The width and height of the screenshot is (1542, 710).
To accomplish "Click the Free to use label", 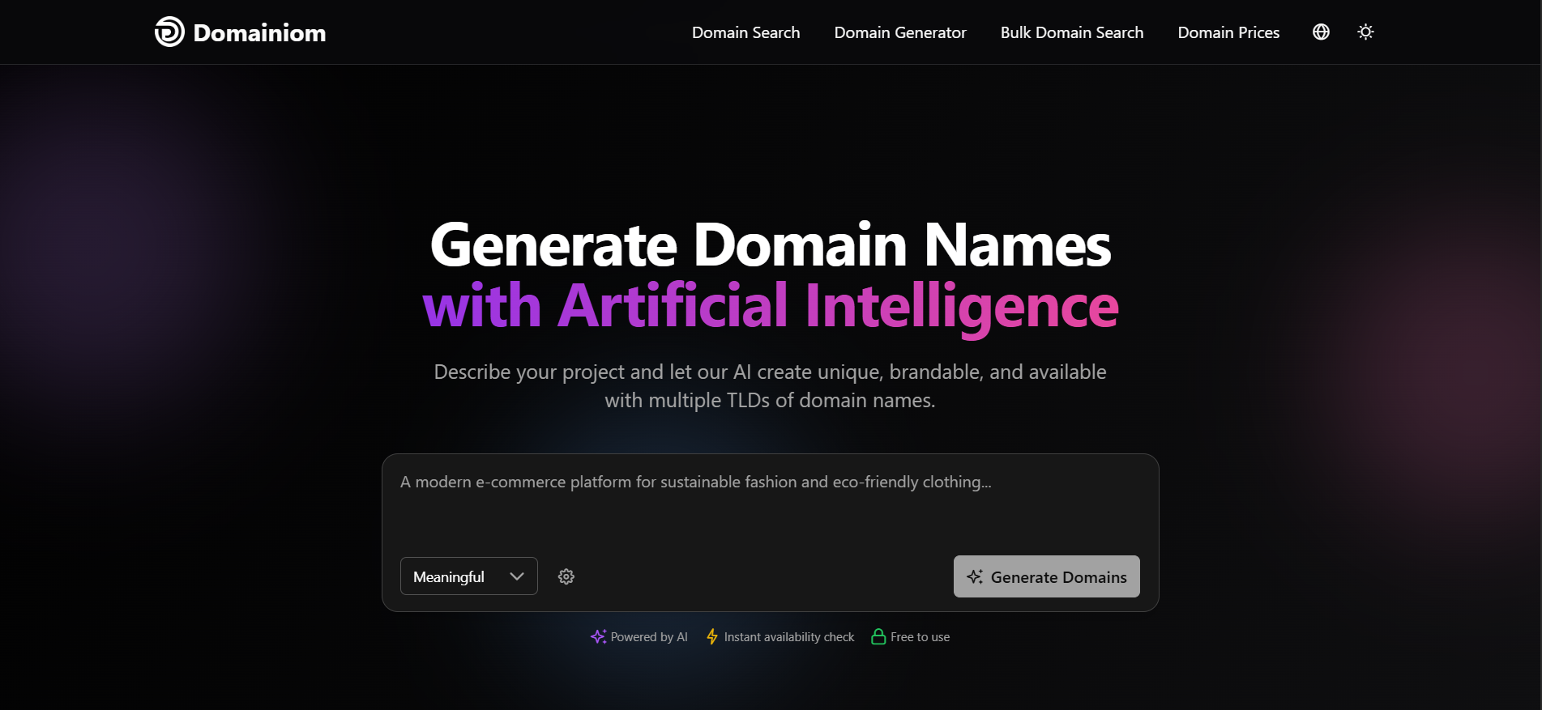I will tap(920, 637).
